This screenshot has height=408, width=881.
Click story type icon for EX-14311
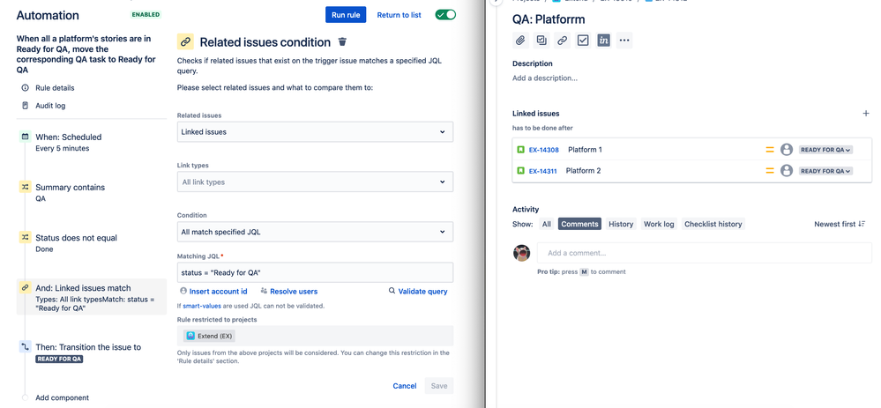point(521,171)
